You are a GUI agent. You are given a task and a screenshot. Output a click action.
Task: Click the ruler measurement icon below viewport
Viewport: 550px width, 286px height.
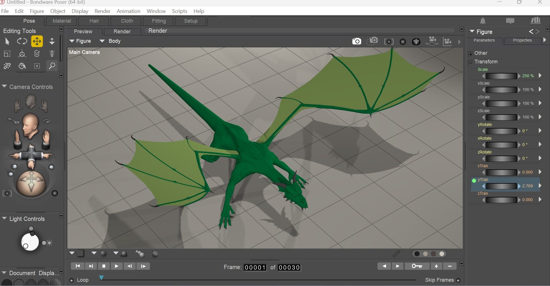(x=396, y=254)
